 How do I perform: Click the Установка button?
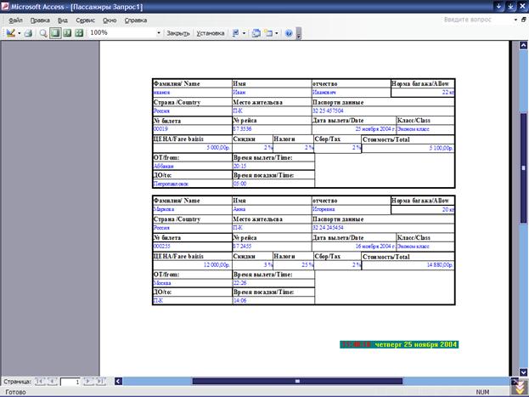(x=211, y=33)
